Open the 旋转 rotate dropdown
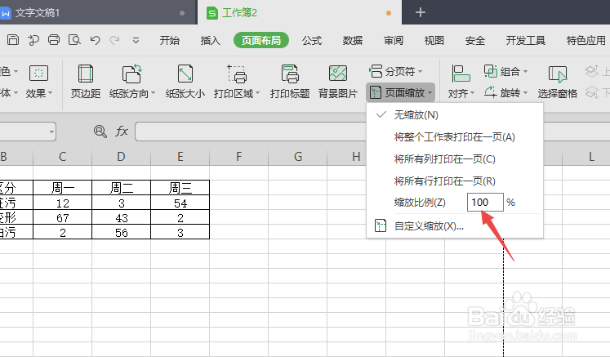Image resolution: width=610 pixels, height=357 pixels. coord(505,92)
